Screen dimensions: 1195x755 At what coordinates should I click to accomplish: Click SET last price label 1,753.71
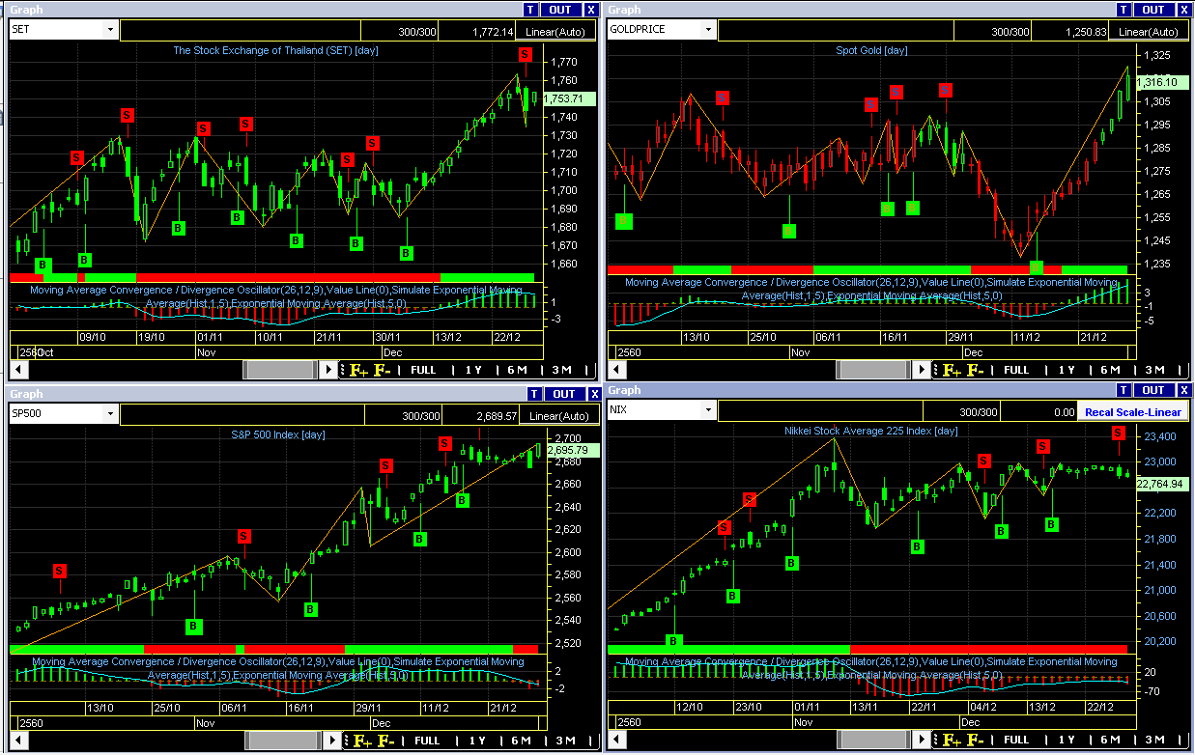point(570,98)
